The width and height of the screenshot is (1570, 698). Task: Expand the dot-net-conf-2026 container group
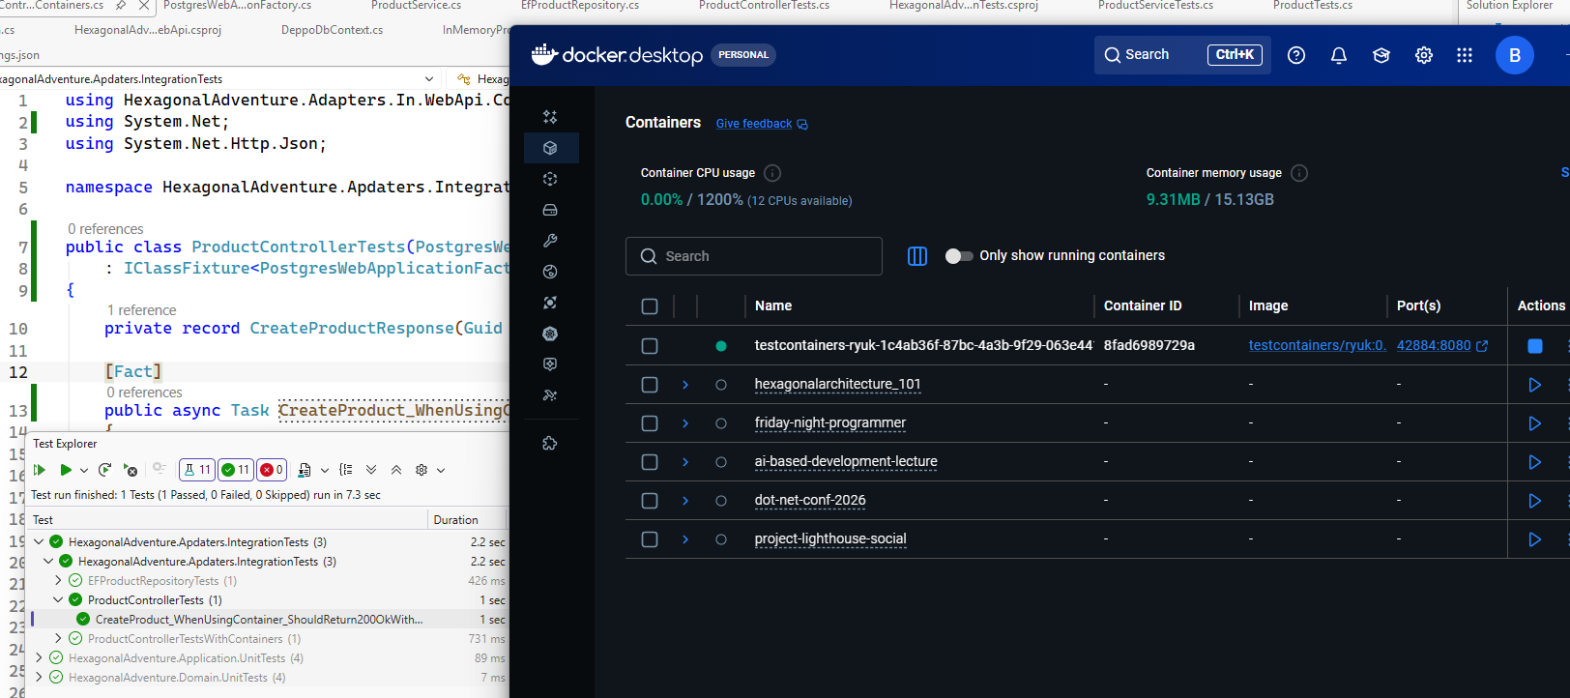click(x=685, y=501)
